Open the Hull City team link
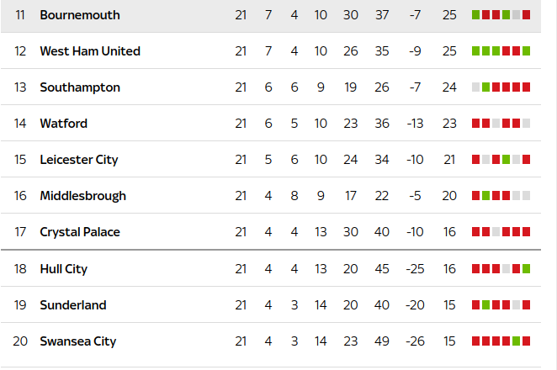557x370 pixels. [x=63, y=269]
